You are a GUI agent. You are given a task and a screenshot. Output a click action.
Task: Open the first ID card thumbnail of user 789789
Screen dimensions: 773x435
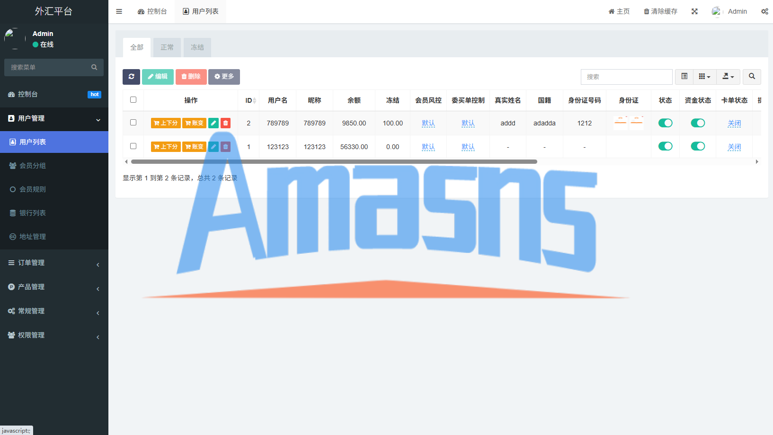click(621, 123)
